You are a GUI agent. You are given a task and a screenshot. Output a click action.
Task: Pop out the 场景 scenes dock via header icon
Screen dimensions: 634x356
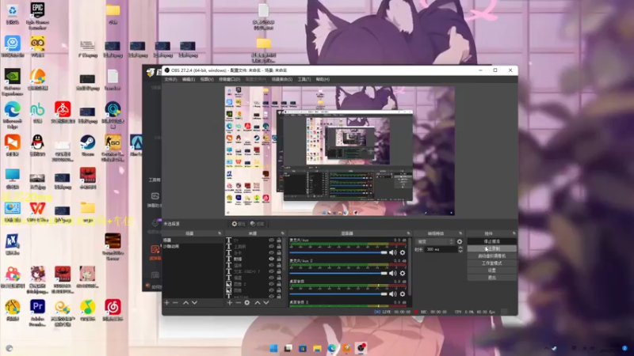coord(220,233)
